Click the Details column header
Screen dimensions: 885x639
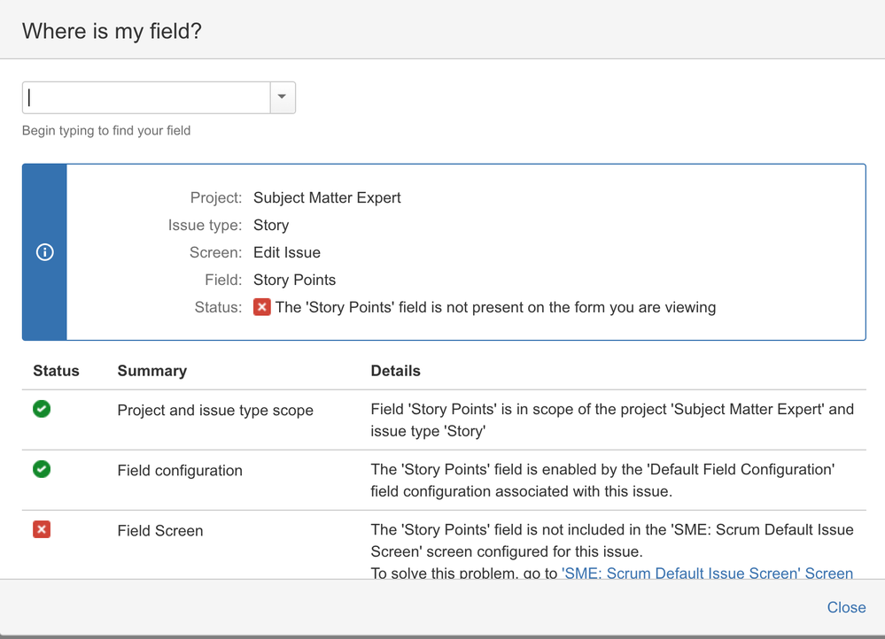click(395, 371)
